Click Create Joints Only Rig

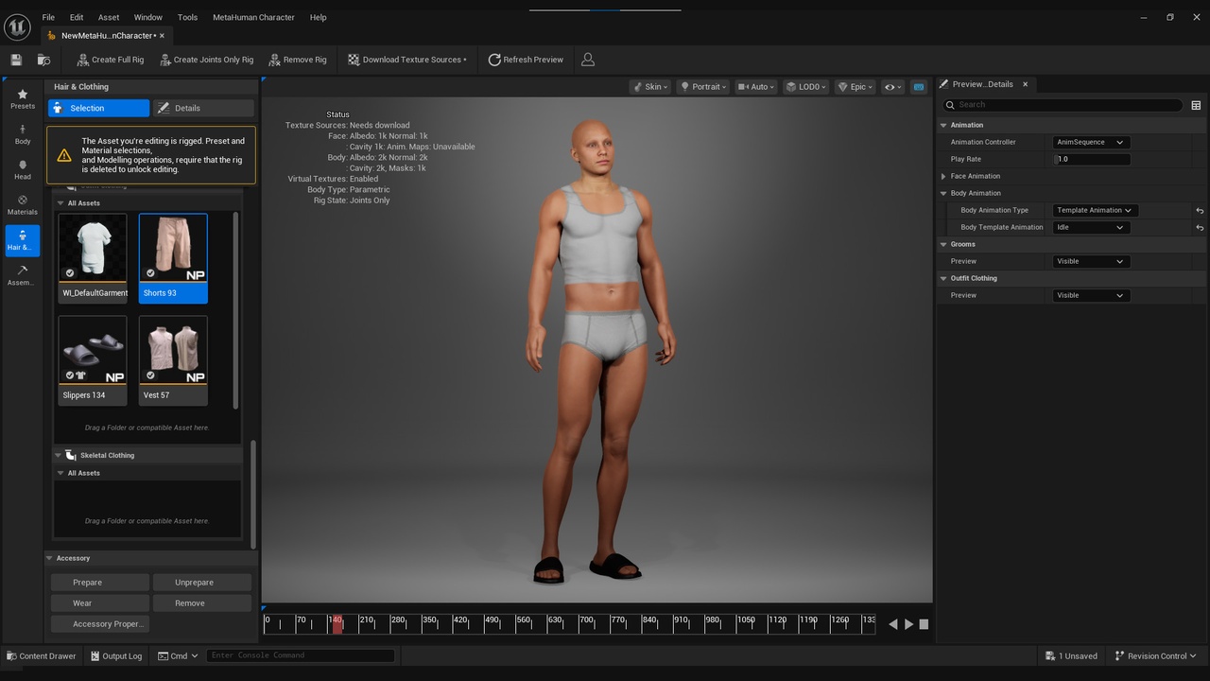click(206, 60)
